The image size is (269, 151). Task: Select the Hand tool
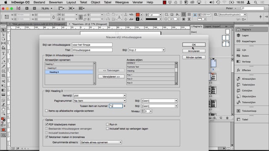point(3,109)
